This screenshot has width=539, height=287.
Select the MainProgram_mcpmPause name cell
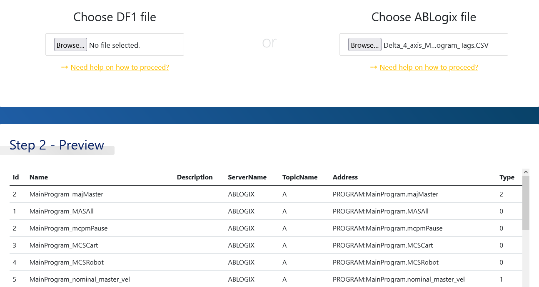(68, 228)
